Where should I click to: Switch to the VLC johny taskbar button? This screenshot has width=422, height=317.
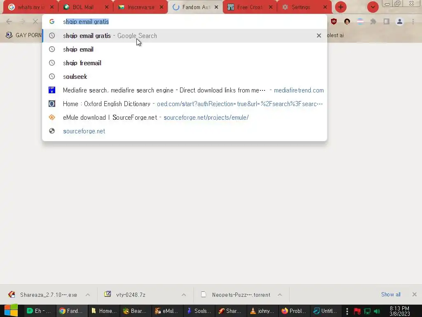point(262,311)
